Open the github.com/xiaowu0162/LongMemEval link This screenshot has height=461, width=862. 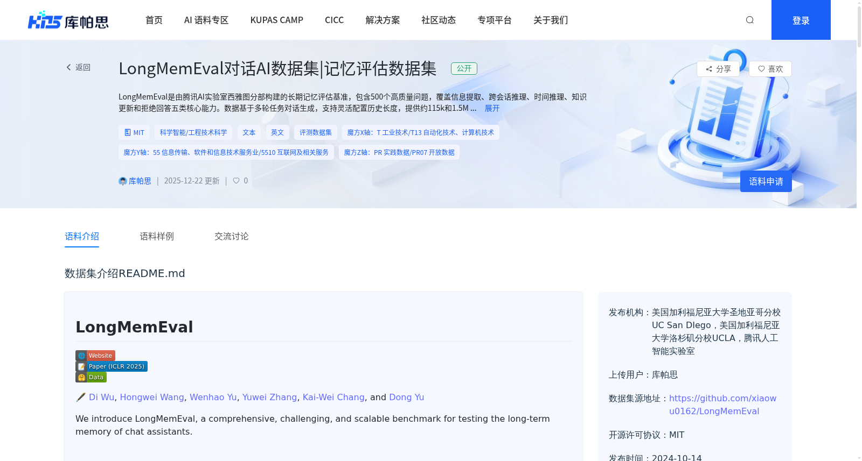click(x=722, y=405)
